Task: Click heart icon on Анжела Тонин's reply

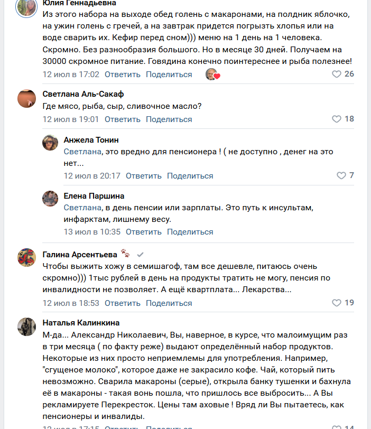Action: point(341,176)
